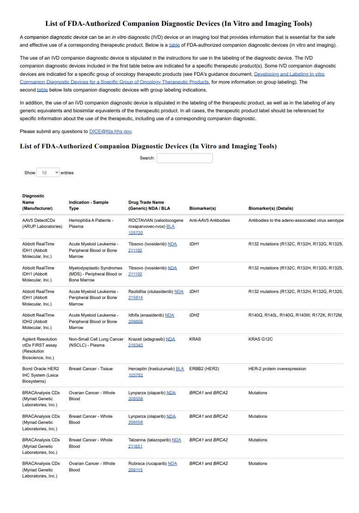
Task: Follow second 'table' link about group labeling
Action: pos(42,90)
